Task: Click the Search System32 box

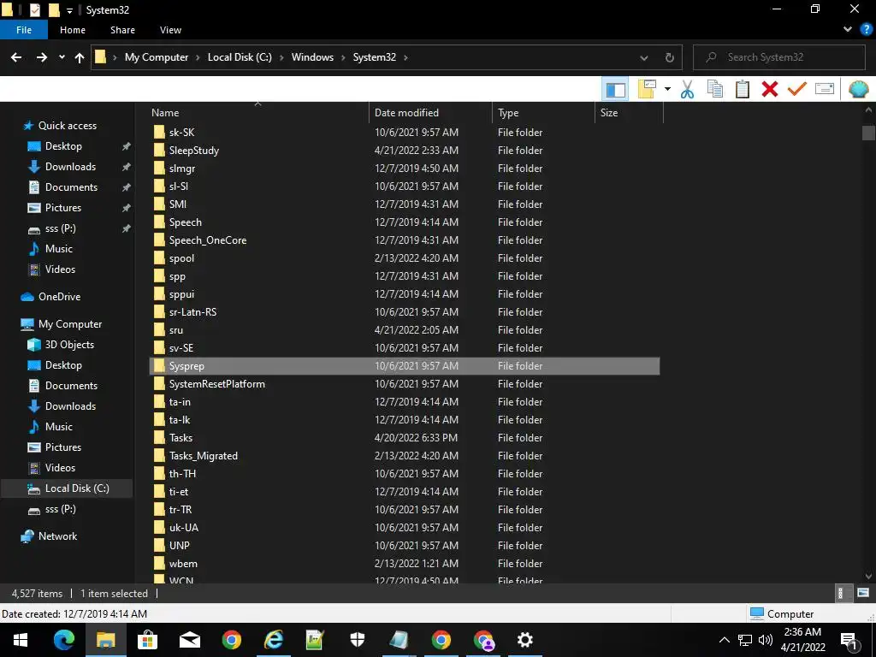Action: click(779, 57)
